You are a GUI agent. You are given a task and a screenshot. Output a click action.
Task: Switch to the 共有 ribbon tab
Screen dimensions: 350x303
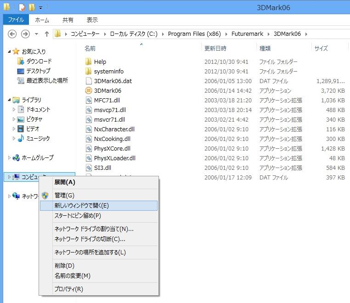pyautogui.click(x=68, y=20)
